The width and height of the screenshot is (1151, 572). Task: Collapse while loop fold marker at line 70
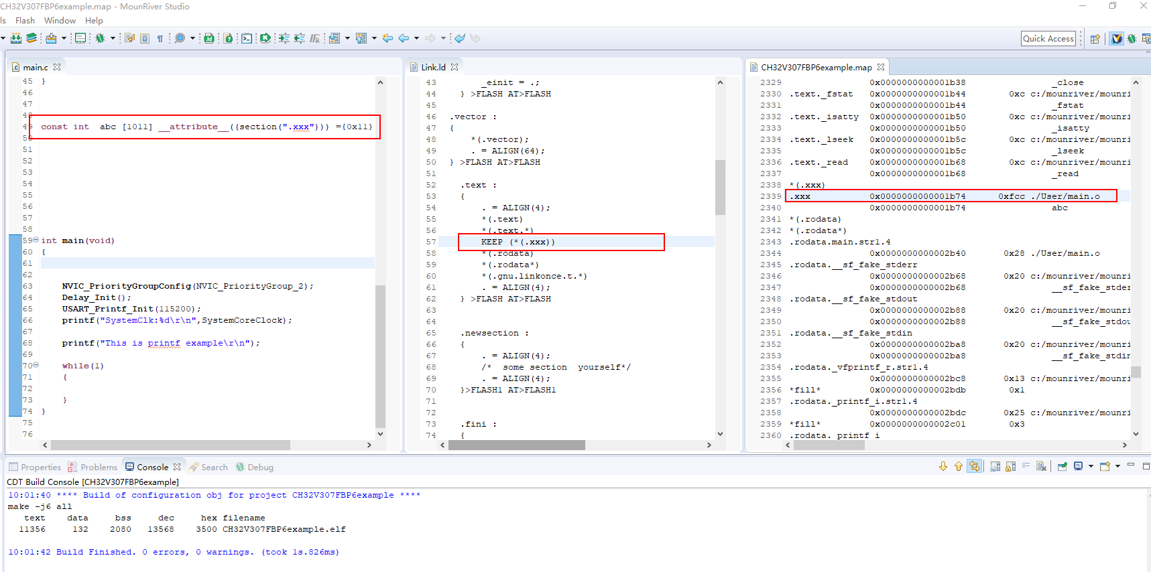(x=36, y=365)
